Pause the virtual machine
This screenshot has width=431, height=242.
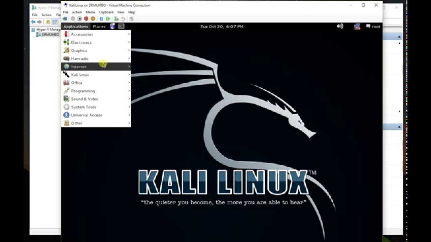[x=101, y=19]
